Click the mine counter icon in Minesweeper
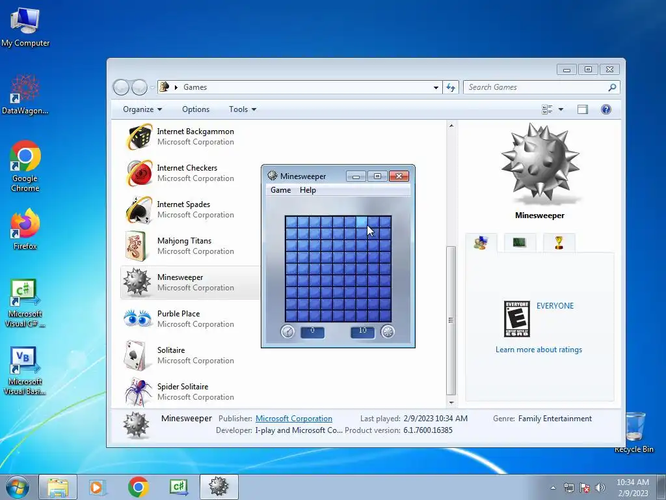The width and height of the screenshot is (666, 500). (388, 331)
